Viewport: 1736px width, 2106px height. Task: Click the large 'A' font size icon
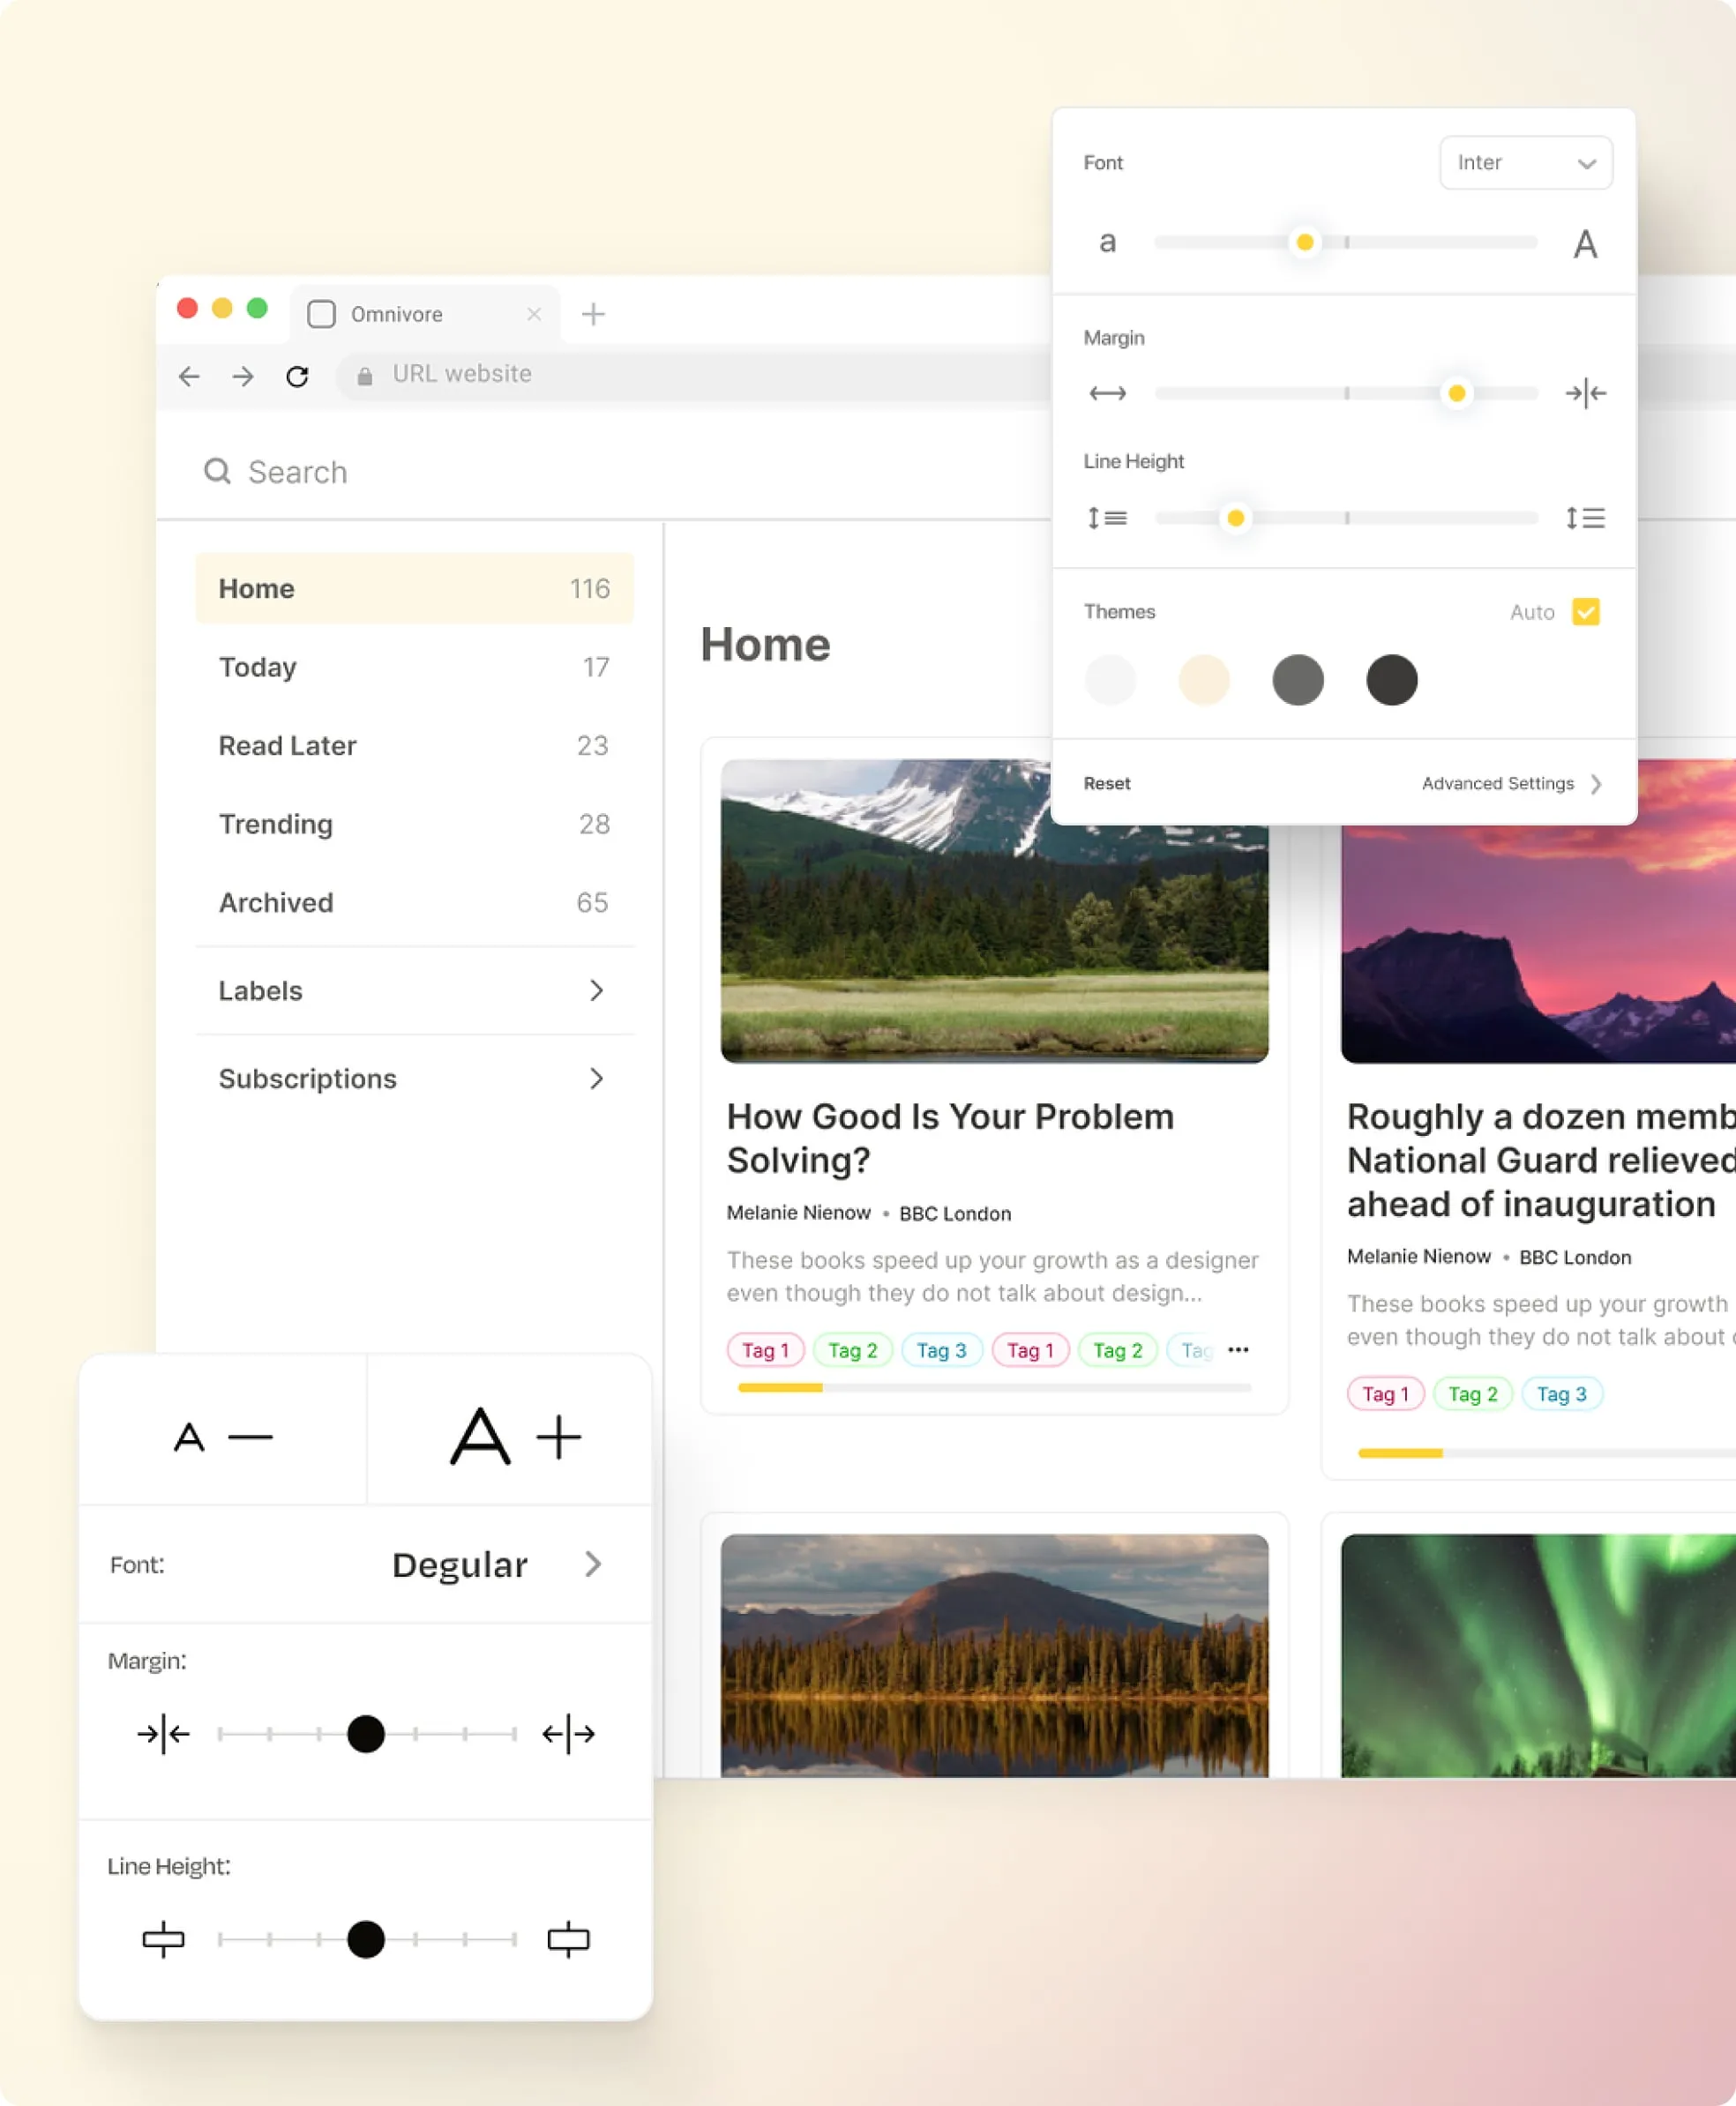point(1585,244)
